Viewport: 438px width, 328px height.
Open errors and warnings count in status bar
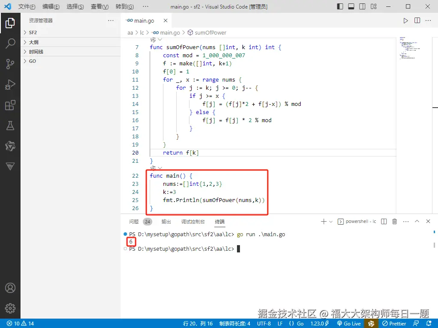[x=21, y=323]
